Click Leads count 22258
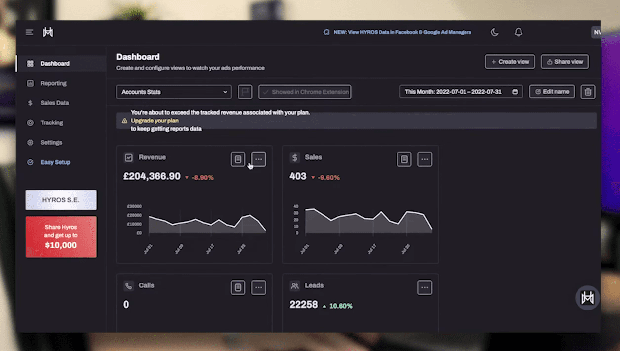This screenshot has height=351, width=620. [303, 305]
